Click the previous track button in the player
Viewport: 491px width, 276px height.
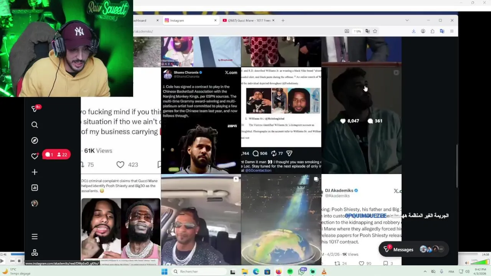tap(12, 261)
